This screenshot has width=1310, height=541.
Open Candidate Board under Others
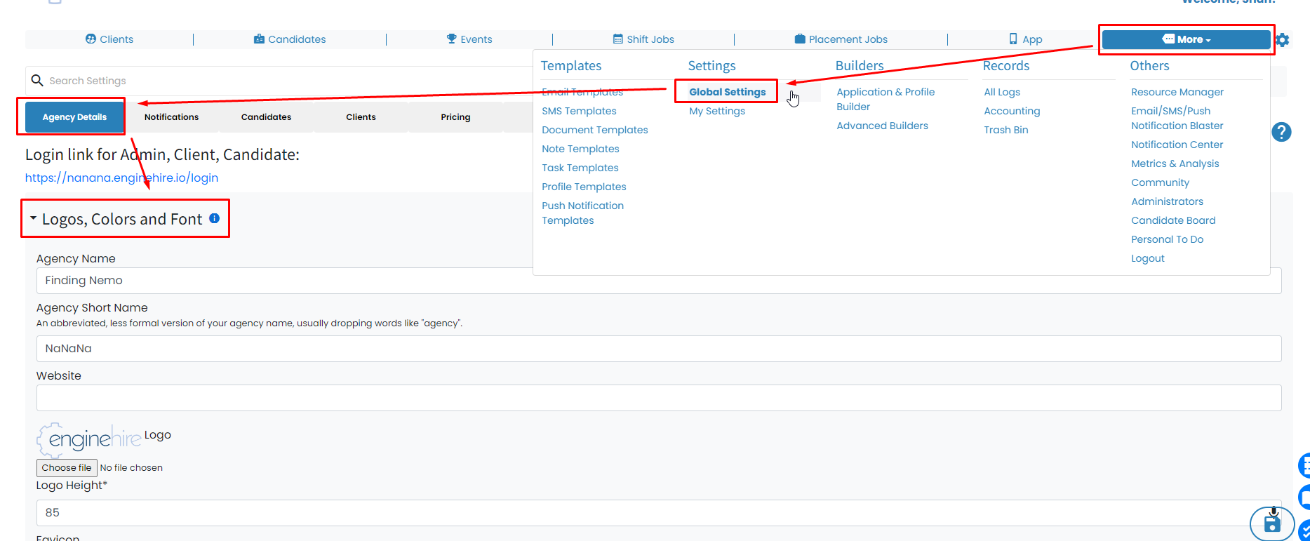[x=1173, y=220]
